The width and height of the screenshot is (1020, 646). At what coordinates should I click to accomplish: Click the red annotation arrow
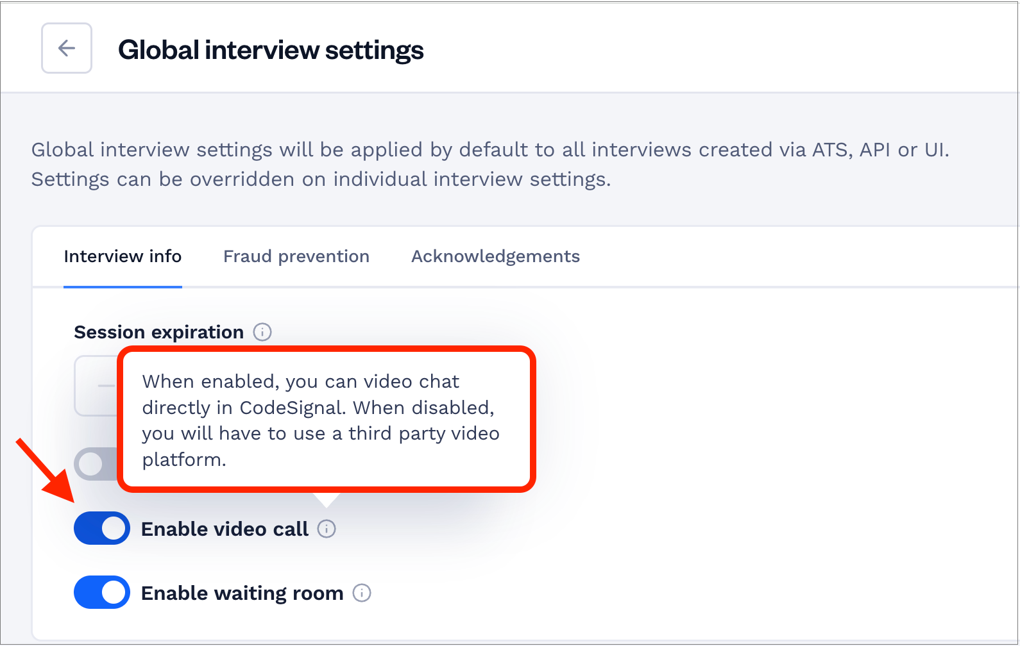[45, 470]
